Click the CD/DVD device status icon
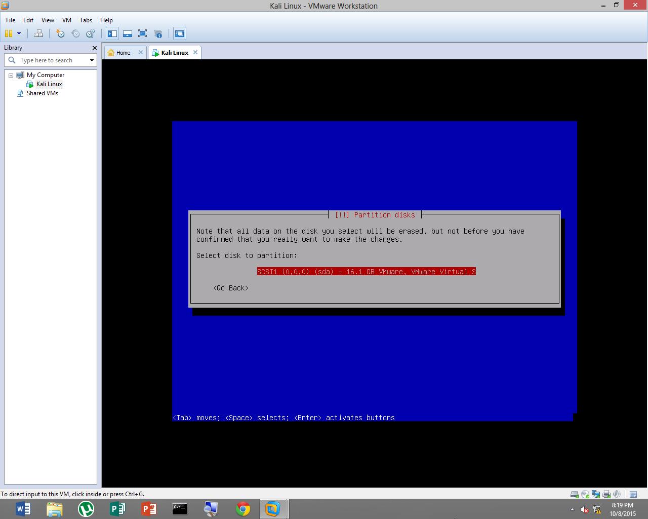This screenshot has width=648, height=519. coord(585,494)
